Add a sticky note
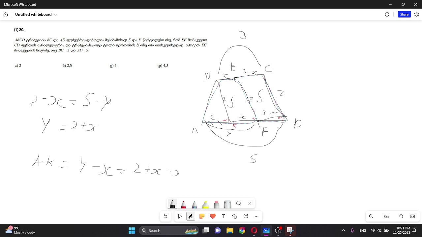The height and width of the screenshot is (237, 422). (x=202, y=216)
